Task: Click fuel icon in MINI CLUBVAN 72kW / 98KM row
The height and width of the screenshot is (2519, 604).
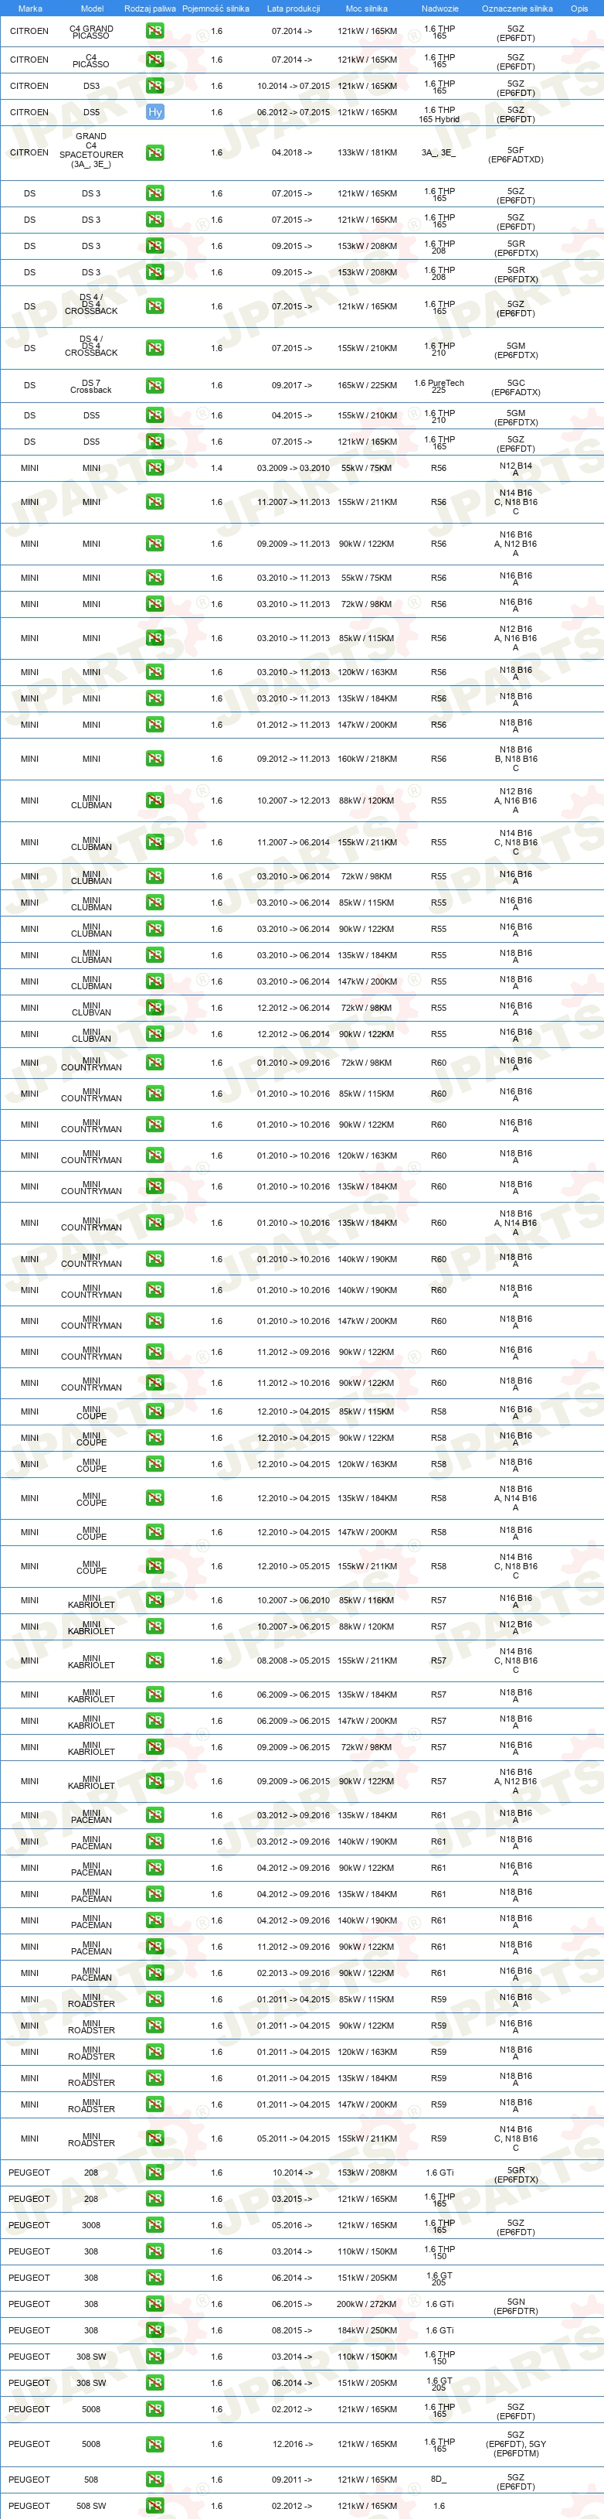Action: coord(154,1009)
